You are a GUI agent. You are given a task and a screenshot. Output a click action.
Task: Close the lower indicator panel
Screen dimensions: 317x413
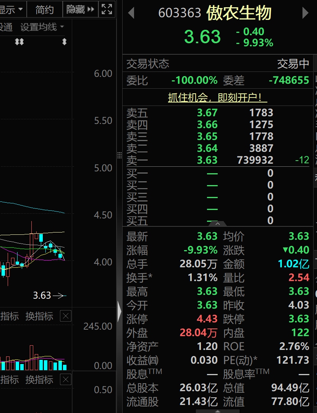pos(66,380)
